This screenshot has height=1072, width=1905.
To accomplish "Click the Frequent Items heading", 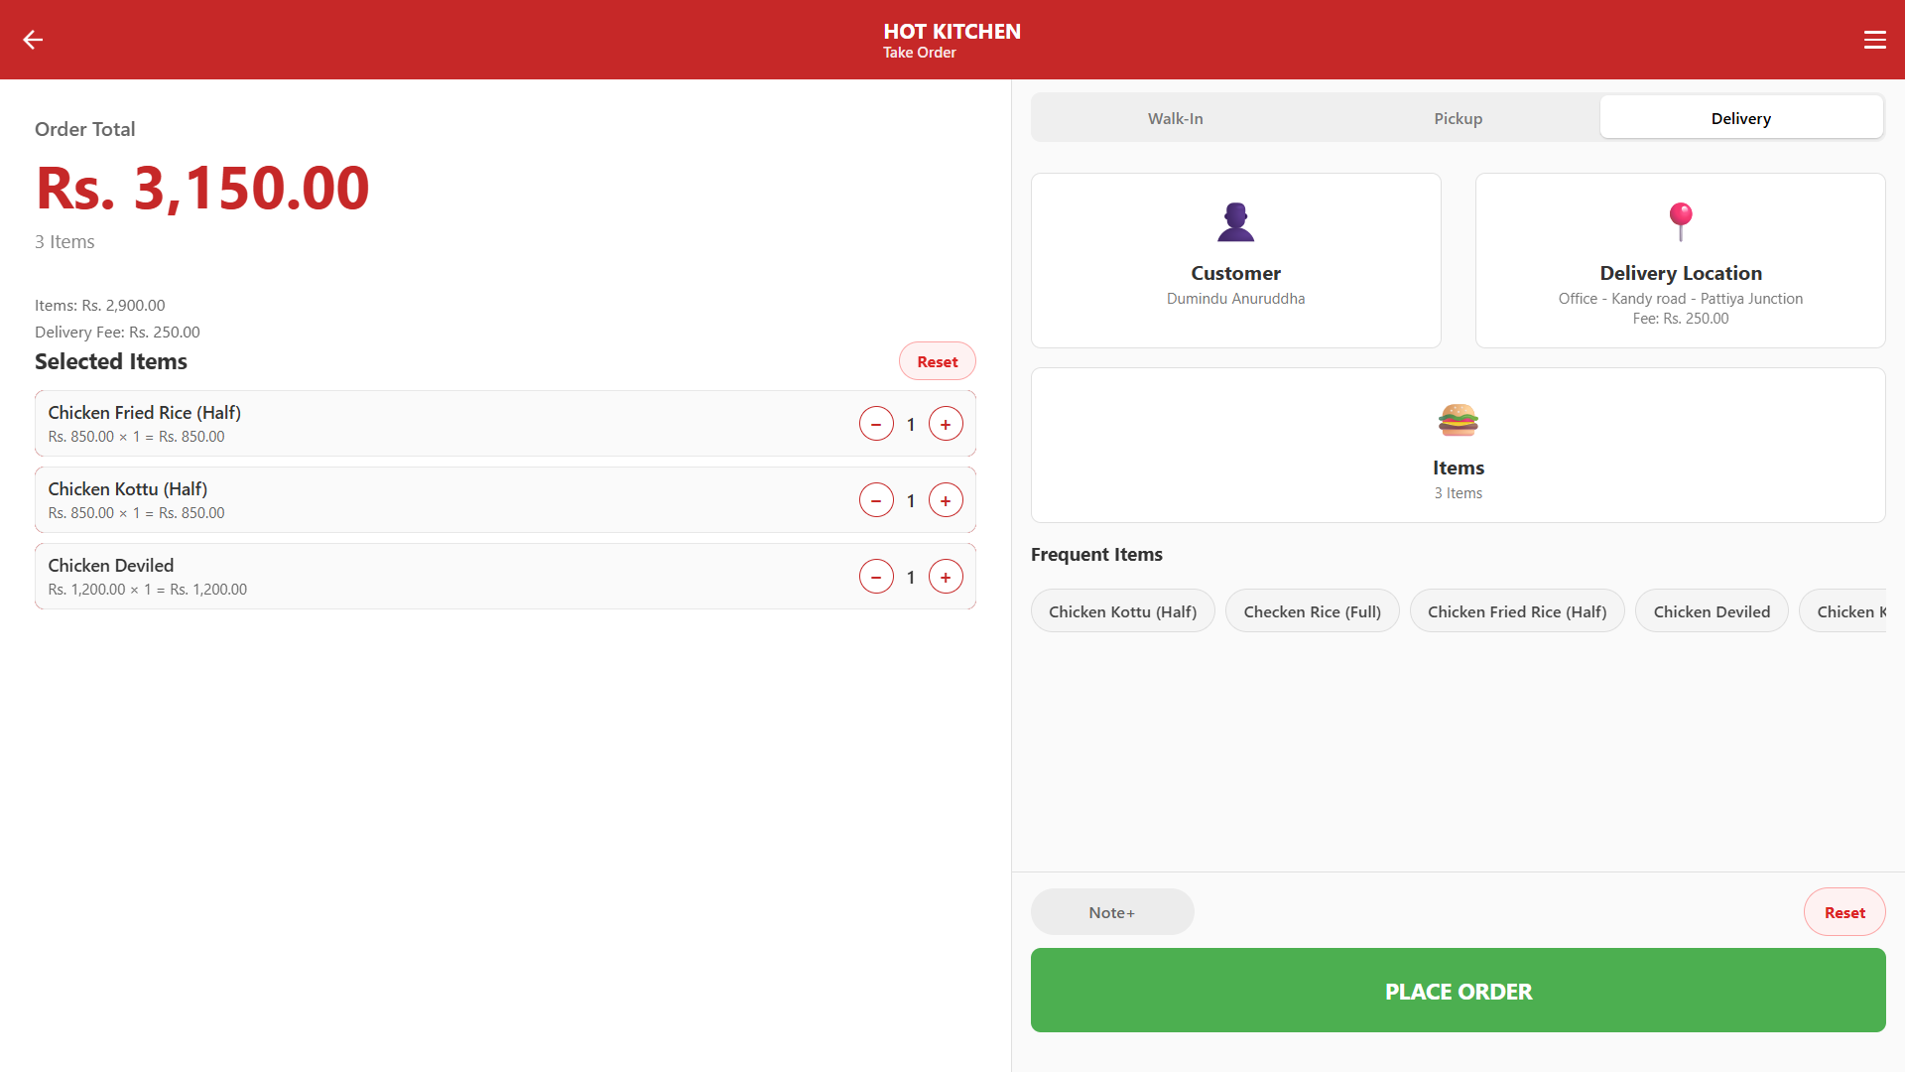I will point(1096,555).
